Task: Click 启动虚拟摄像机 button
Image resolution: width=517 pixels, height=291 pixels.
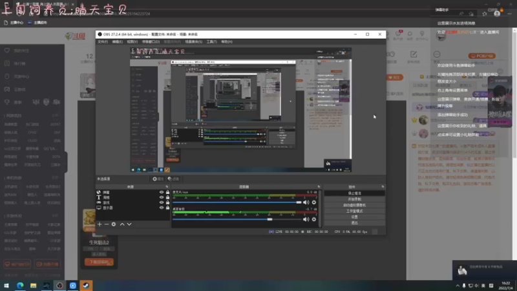Action: pyautogui.click(x=354, y=205)
